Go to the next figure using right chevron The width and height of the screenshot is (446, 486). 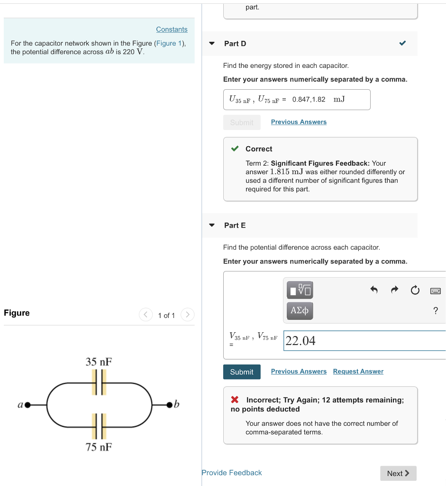(x=187, y=314)
